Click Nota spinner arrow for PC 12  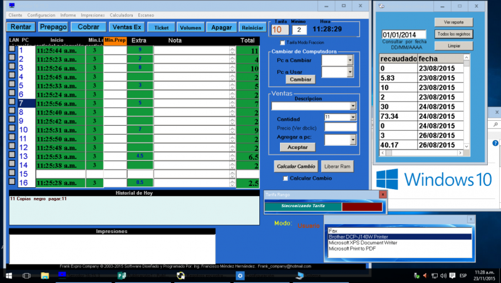point(232,148)
